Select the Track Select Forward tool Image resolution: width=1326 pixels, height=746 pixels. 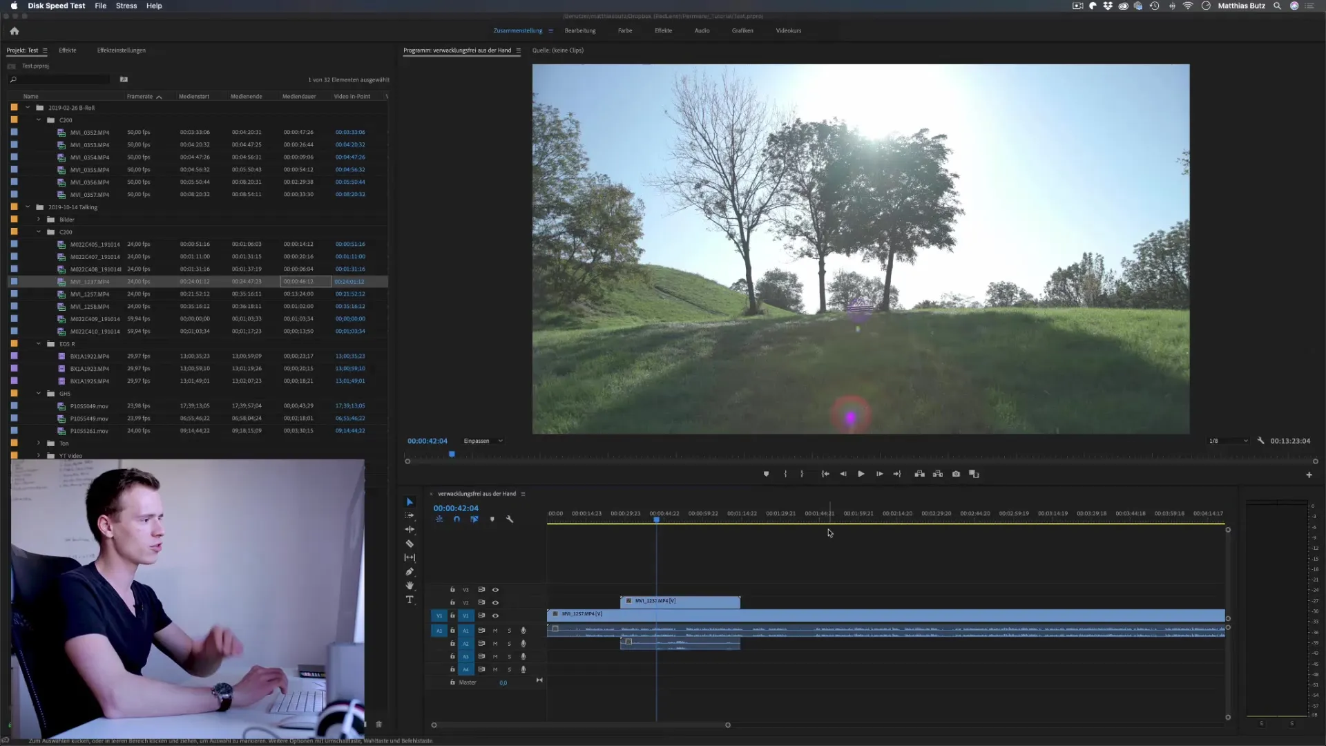pos(410,516)
